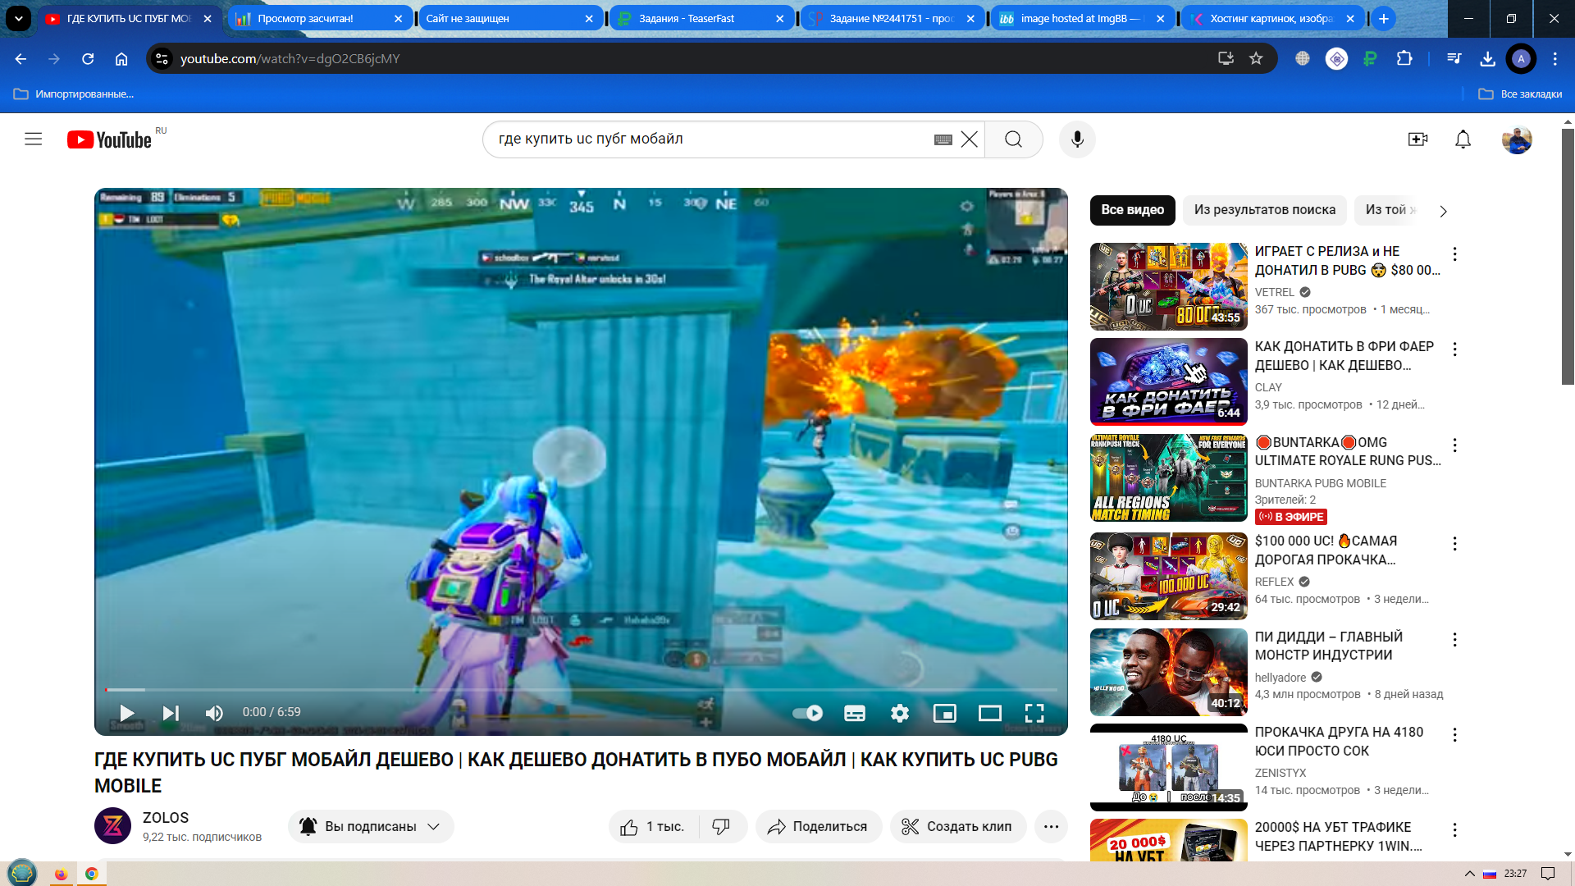Screen dimensions: 1575x886
Task: Switch to miniplayer mode
Action: 945,713
